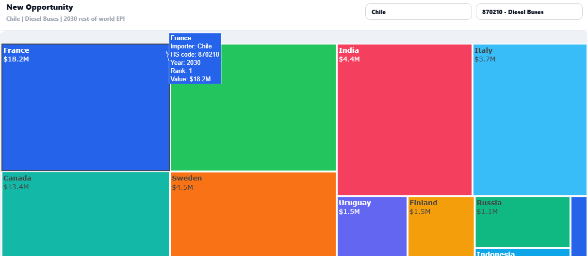The height and width of the screenshot is (256, 587).
Task: Click the $18.2M value in the France tile
Action: [16, 59]
